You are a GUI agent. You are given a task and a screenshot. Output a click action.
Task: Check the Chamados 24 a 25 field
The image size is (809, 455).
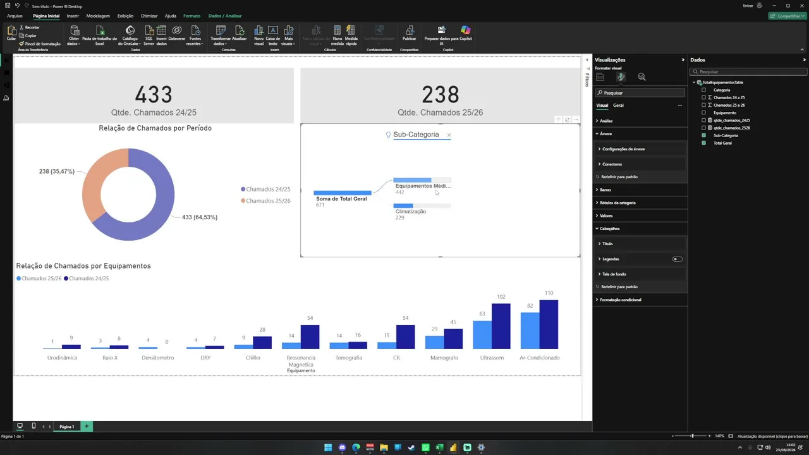704,97
